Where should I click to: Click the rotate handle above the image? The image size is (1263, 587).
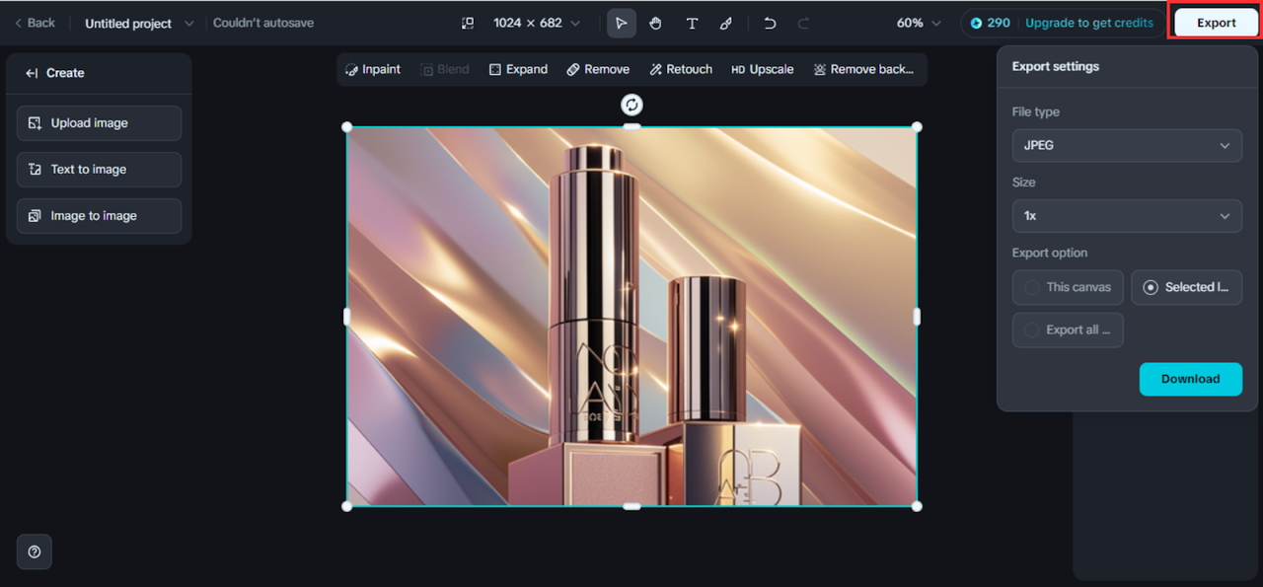(631, 105)
